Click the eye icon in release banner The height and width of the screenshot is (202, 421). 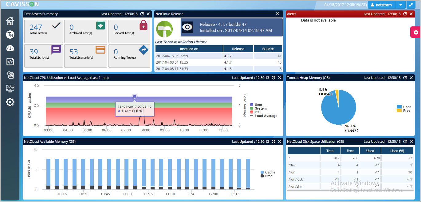click(x=187, y=27)
